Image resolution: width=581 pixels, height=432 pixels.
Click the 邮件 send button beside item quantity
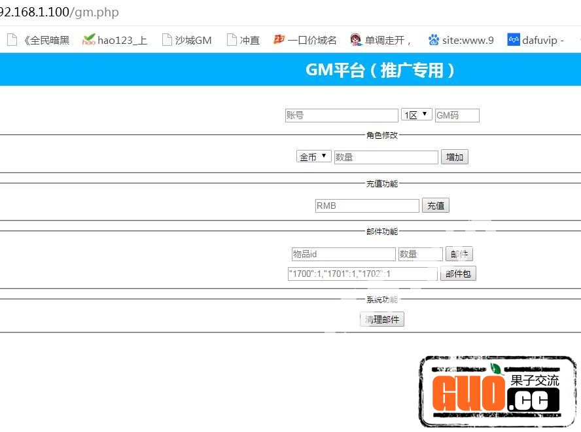pyautogui.click(x=459, y=254)
